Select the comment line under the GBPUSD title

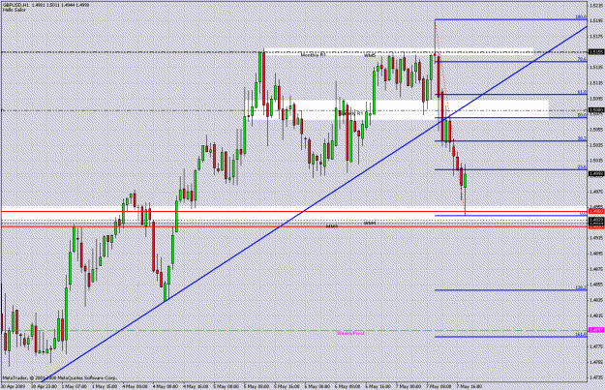click(x=15, y=10)
